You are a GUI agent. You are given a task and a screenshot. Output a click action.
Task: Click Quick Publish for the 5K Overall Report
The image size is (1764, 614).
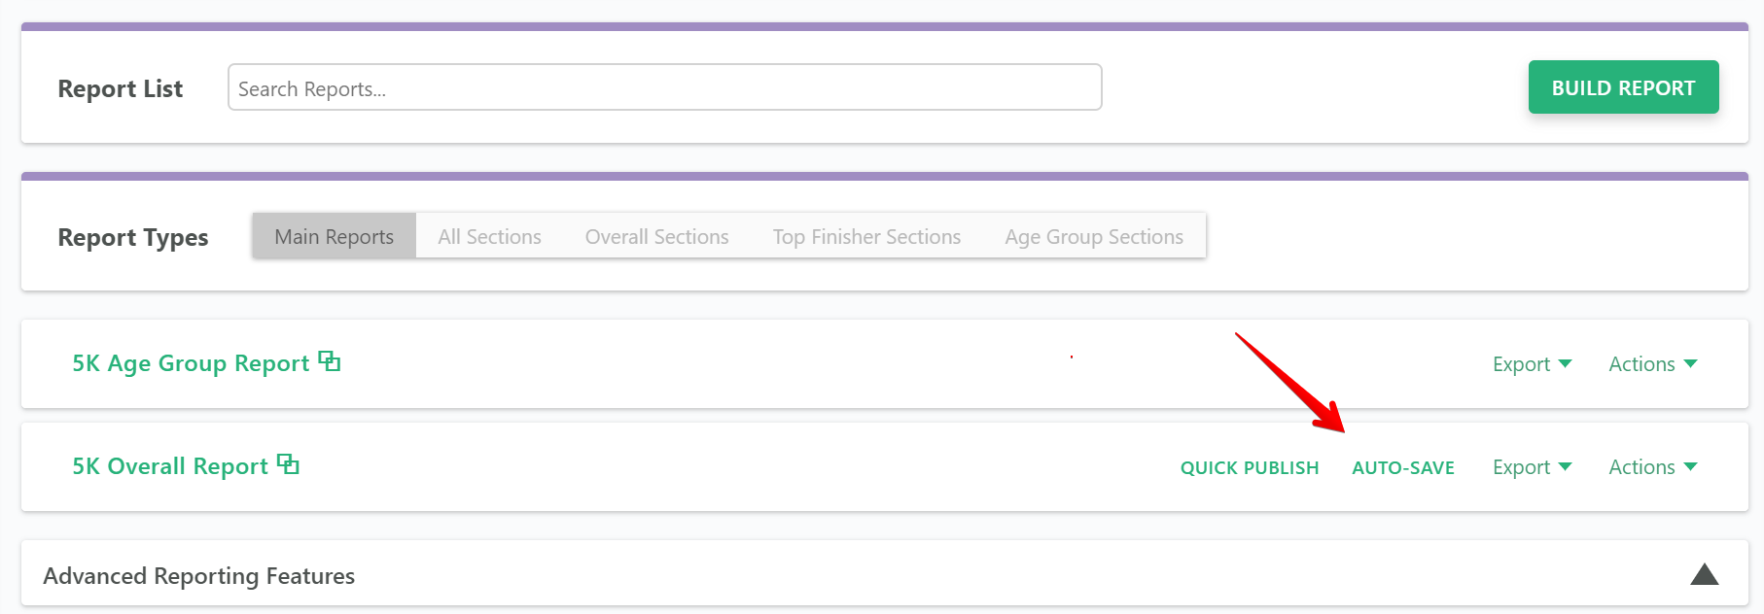click(1250, 466)
